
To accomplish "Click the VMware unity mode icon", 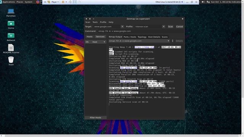I will (79, 2).
